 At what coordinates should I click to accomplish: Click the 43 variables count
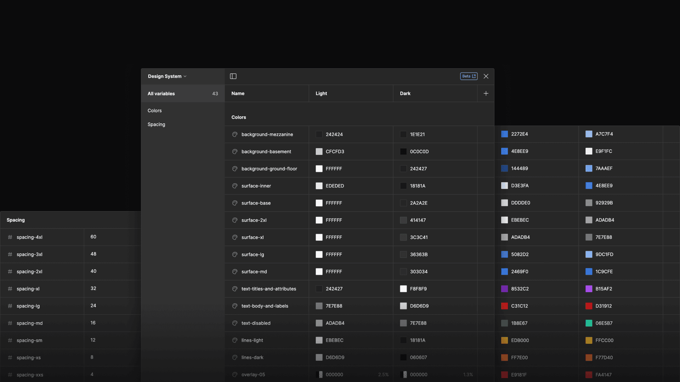[215, 93]
